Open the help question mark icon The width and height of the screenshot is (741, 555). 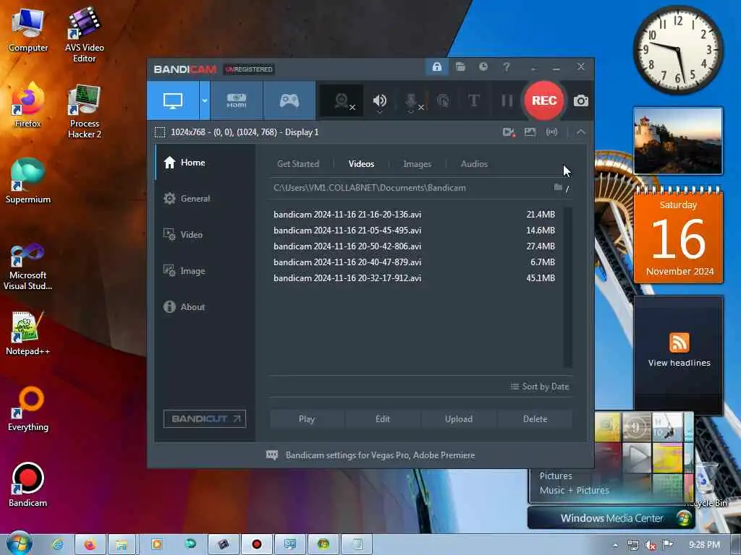click(x=506, y=67)
